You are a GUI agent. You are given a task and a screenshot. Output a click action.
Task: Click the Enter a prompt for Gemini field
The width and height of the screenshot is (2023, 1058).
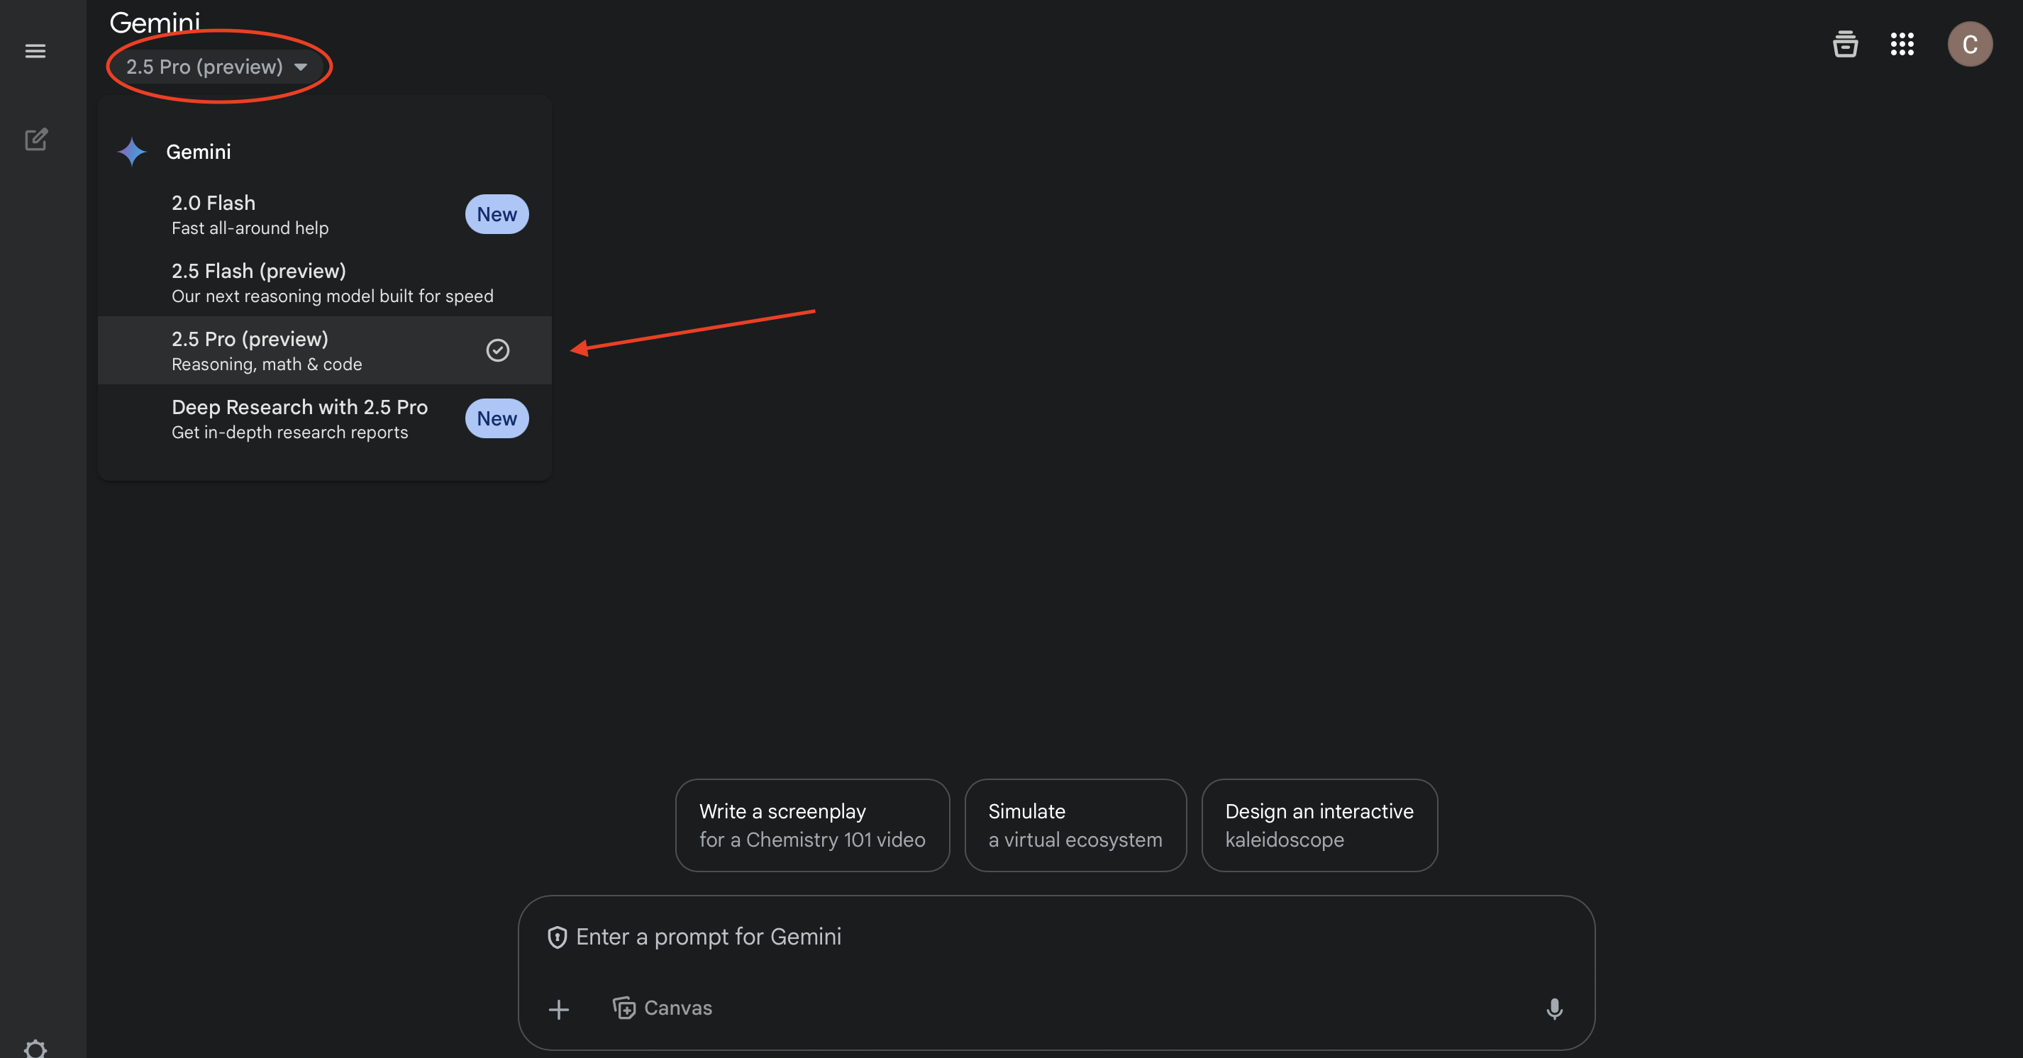[x=1021, y=937]
